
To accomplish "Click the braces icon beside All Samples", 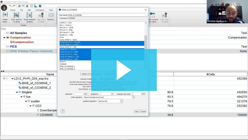I will 7,33.
